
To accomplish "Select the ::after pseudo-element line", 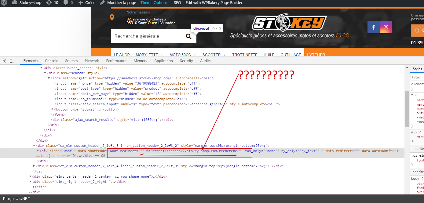I will coord(39,187).
